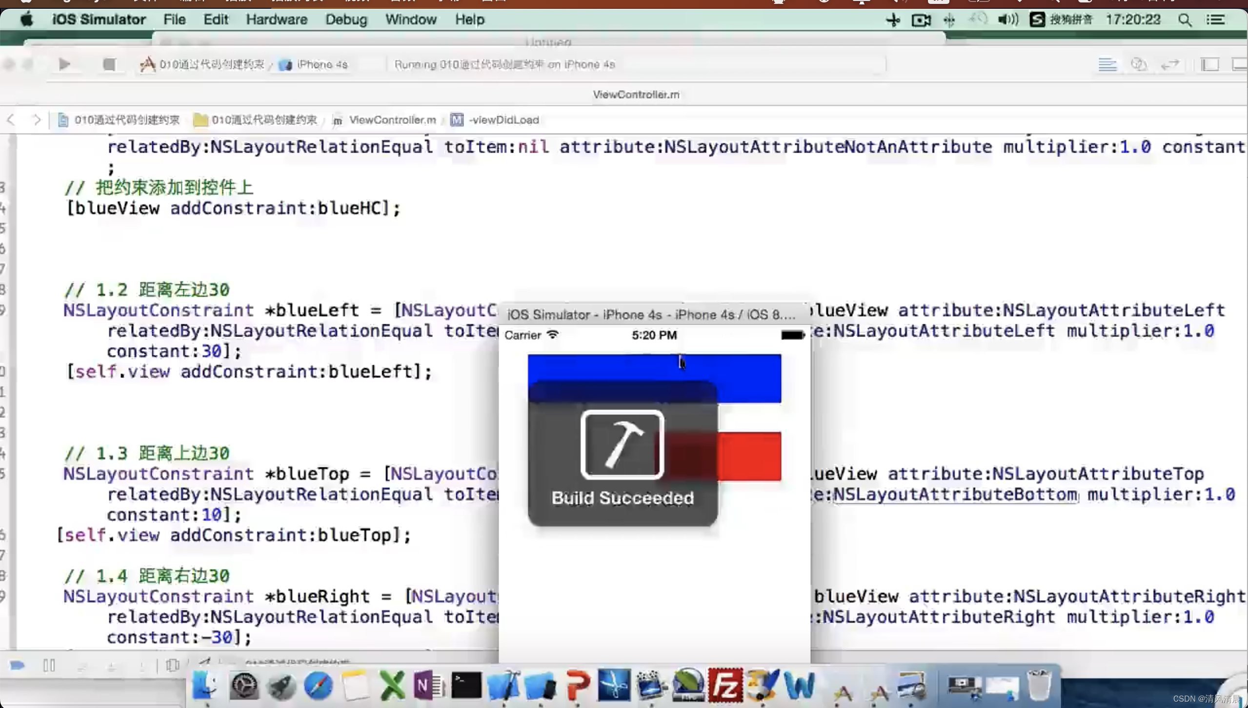Click the Xcode Stop button
Viewport: 1248px width, 708px height.
pyautogui.click(x=109, y=64)
